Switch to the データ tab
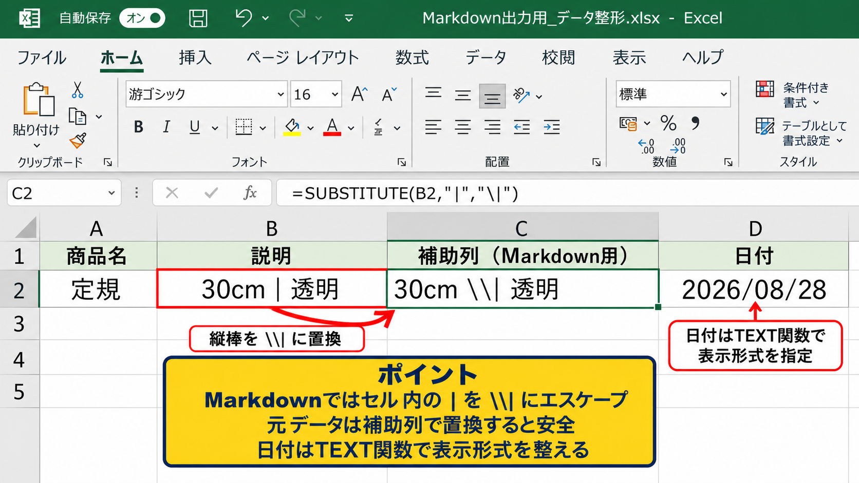This screenshot has width=859, height=483. point(485,57)
